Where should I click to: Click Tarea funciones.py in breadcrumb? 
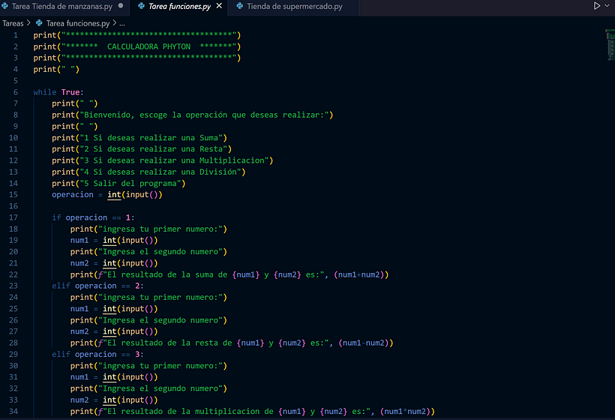pyautogui.click(x=78, y=23)
